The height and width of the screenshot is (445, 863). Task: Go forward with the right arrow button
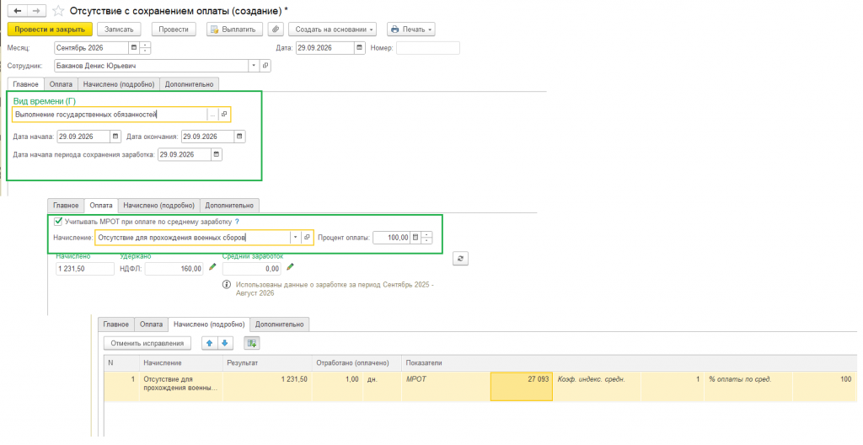coord(35,11)
